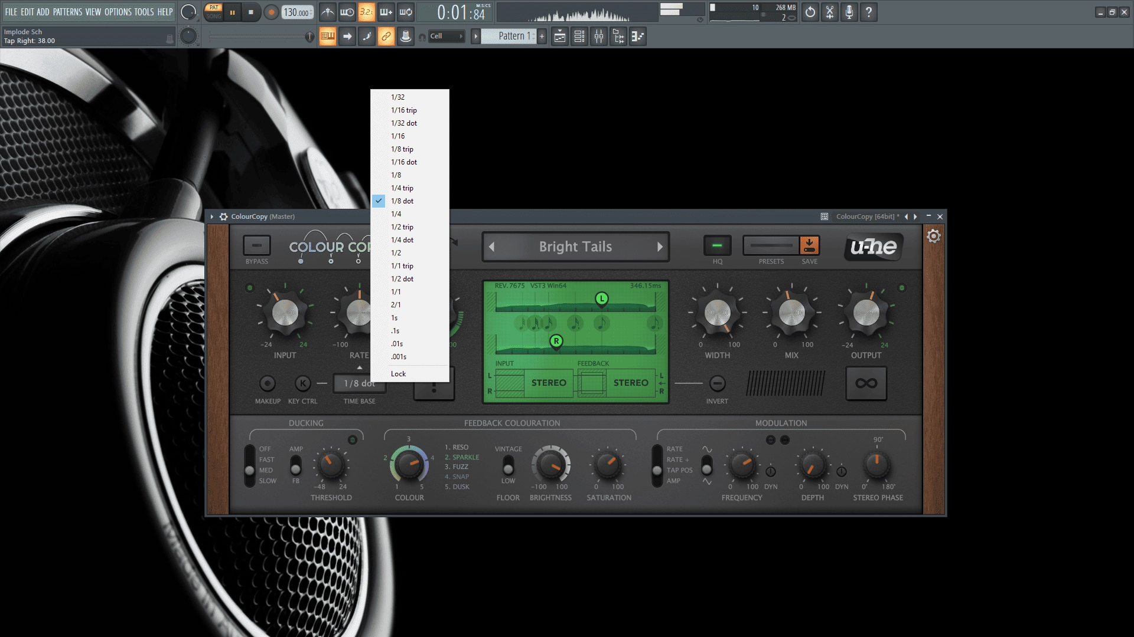Screen dimensions: 1134x637
Task: Open the FILE menu
Action: (11, 12)
